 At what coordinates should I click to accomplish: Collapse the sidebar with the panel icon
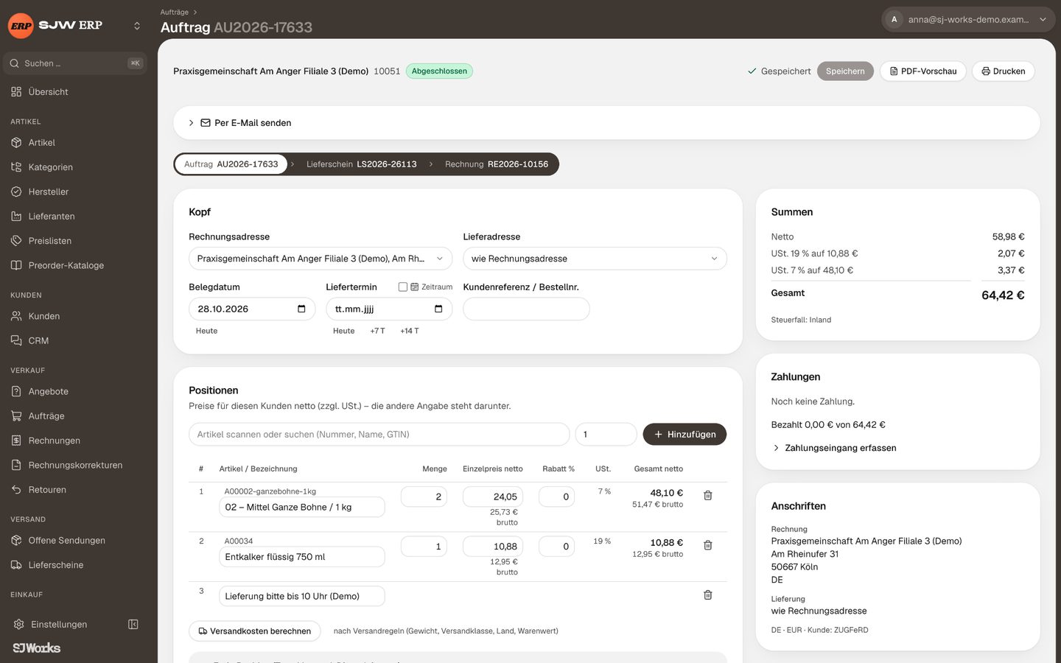coord(133,625)
